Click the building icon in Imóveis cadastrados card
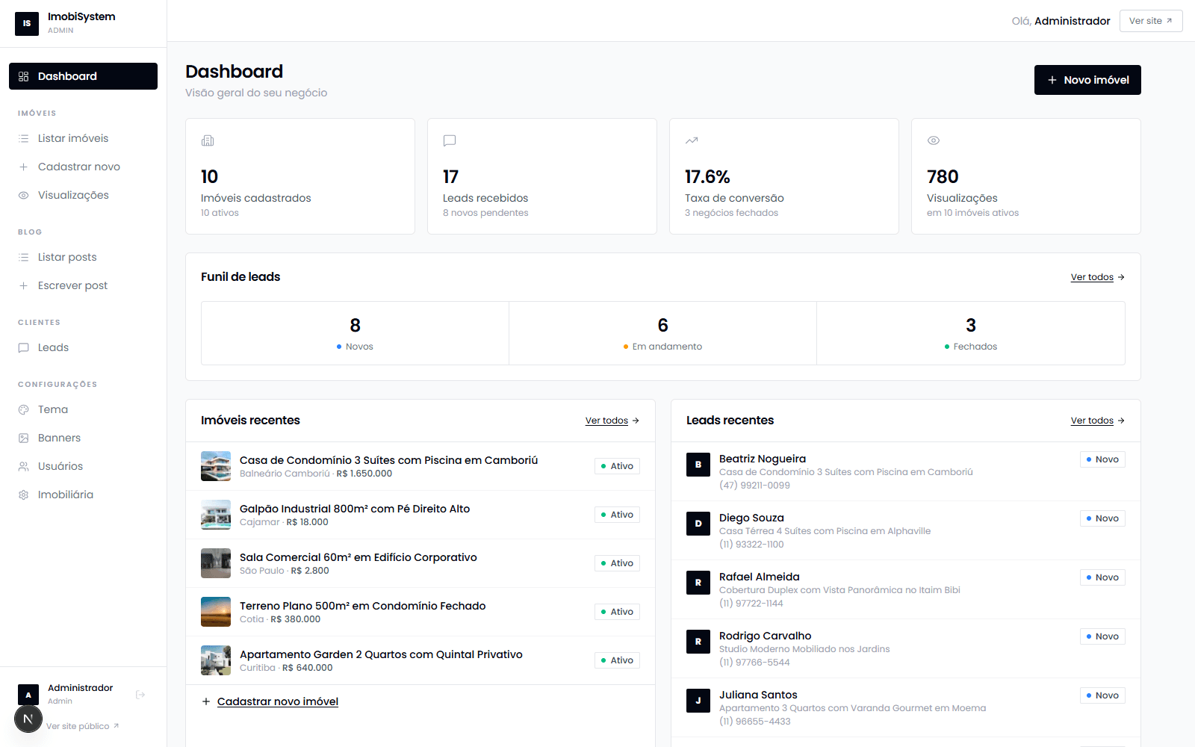The width and height of the screenshot is (1195, 747). (x=208, y=140)
